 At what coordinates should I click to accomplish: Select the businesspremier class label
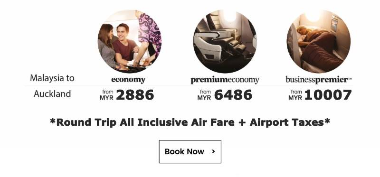coord(318,80)
